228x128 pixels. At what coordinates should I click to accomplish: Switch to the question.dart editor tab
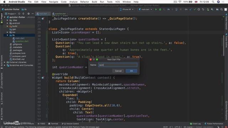(x=60, y=14)
